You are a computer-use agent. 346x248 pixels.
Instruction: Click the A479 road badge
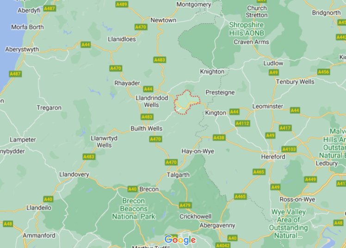coord(185,205)
